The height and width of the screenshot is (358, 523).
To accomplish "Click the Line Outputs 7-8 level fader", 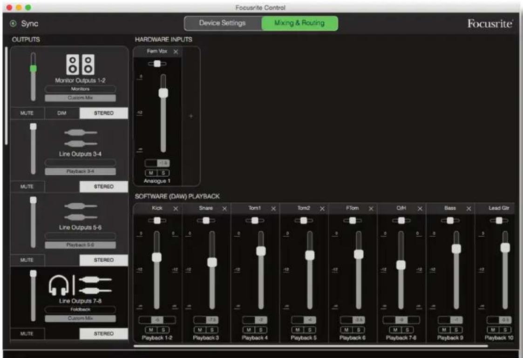I will pos(33,295).
